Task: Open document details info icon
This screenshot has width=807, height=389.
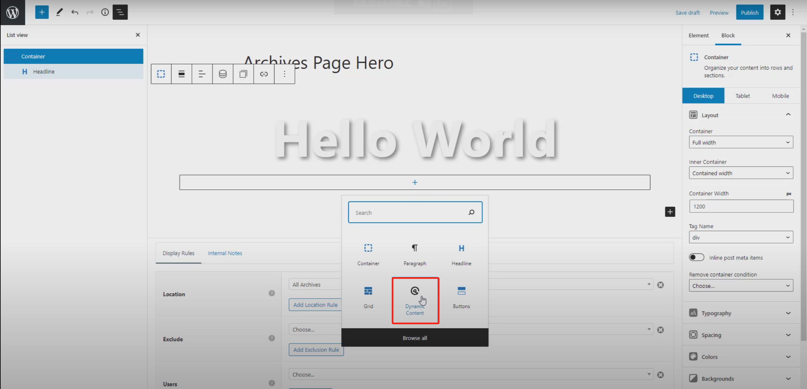Action: [x=105, y=12]
